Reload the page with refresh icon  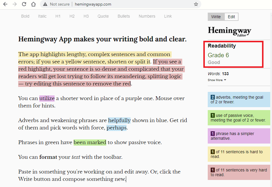click(x=24, y=4)
